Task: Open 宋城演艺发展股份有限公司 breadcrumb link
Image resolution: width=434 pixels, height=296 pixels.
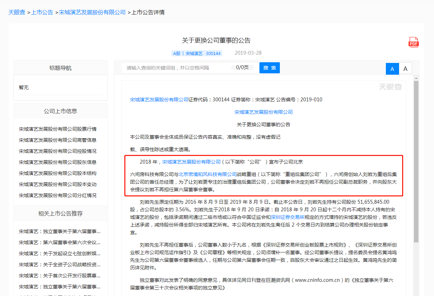Action: (x=92, y=12)
